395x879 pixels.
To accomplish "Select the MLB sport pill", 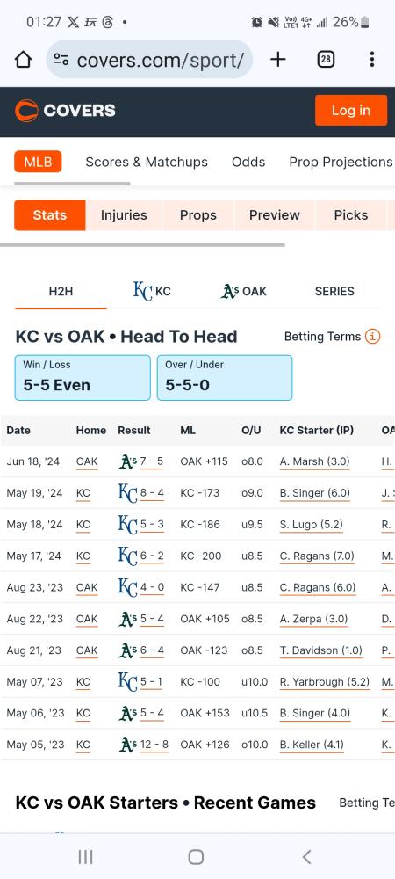I will (38, 162).
